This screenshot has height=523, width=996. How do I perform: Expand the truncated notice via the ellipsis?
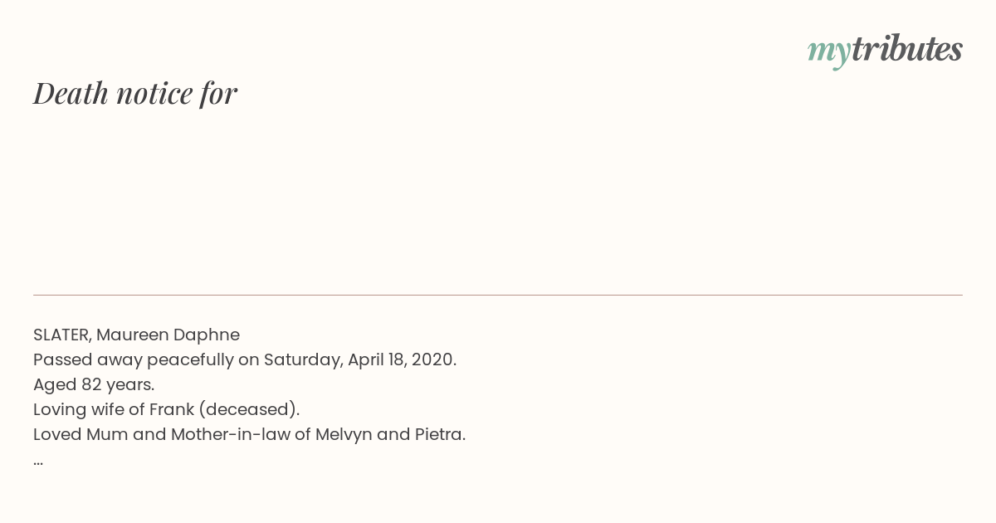click(38, 461)
